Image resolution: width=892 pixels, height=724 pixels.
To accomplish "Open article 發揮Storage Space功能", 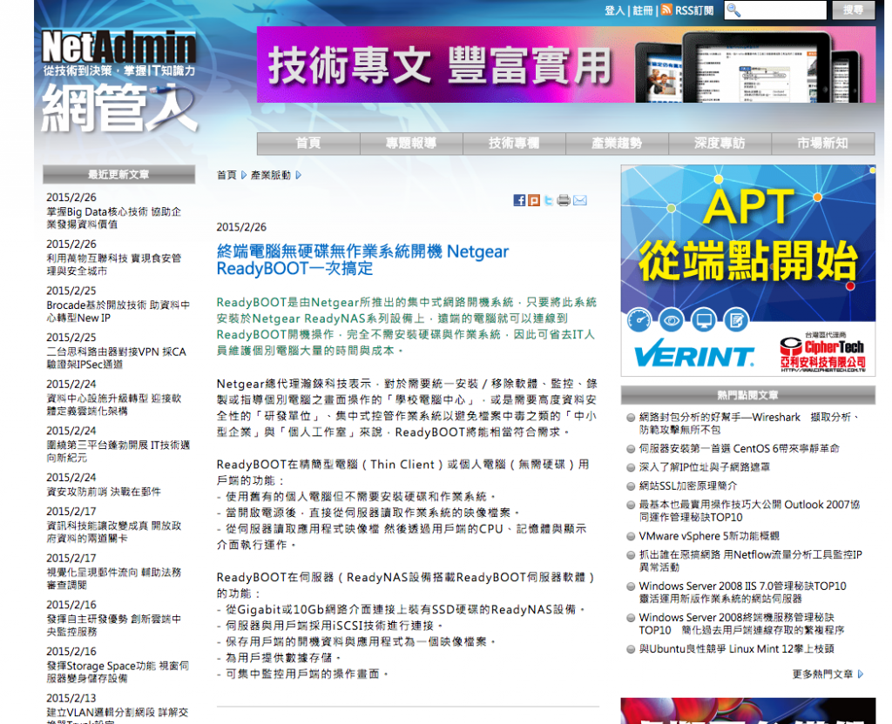I will [118, 671].
